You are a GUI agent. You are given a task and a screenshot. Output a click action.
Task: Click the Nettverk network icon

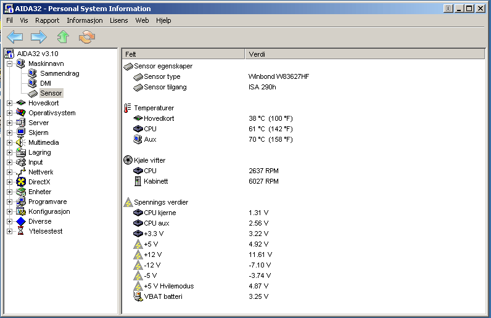21,172
